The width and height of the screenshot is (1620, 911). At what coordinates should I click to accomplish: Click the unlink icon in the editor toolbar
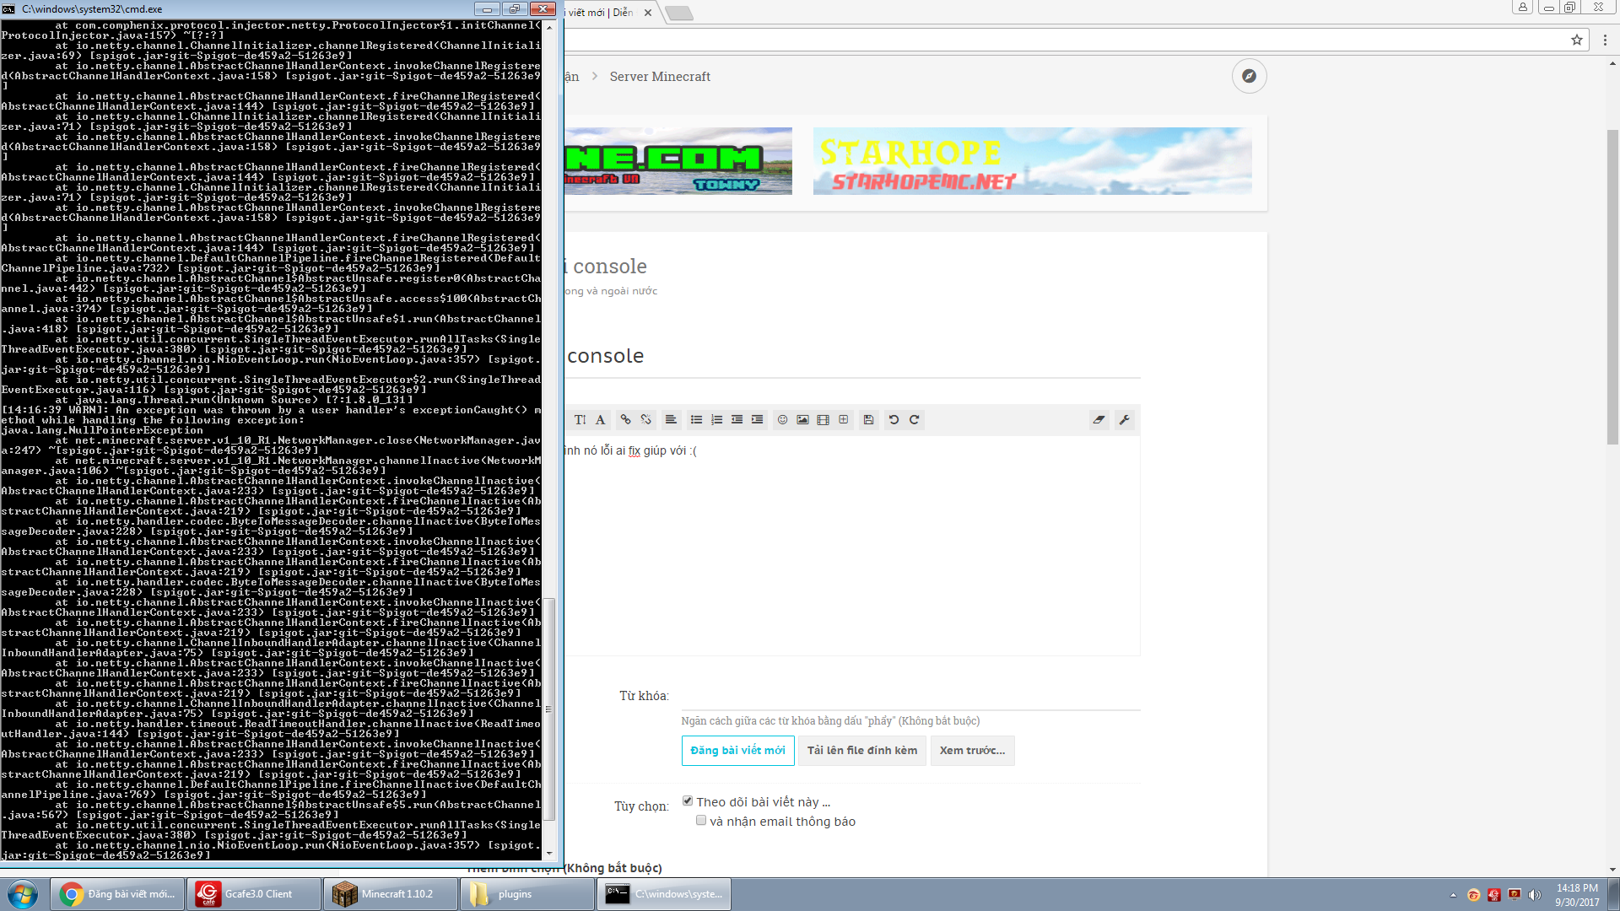645,419
